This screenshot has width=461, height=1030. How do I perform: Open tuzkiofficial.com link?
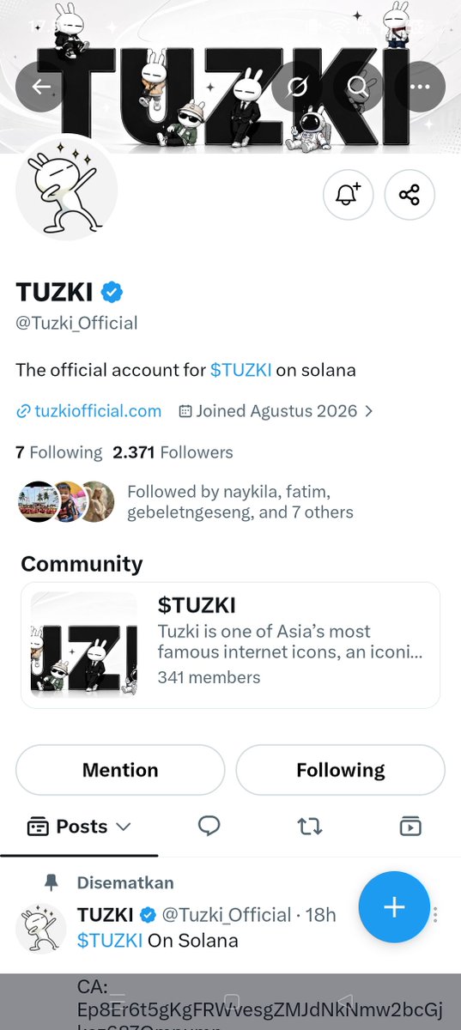click(88, 411)
